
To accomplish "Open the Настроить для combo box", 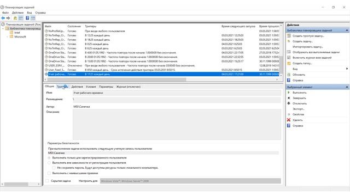I will (x=190, y=181).
